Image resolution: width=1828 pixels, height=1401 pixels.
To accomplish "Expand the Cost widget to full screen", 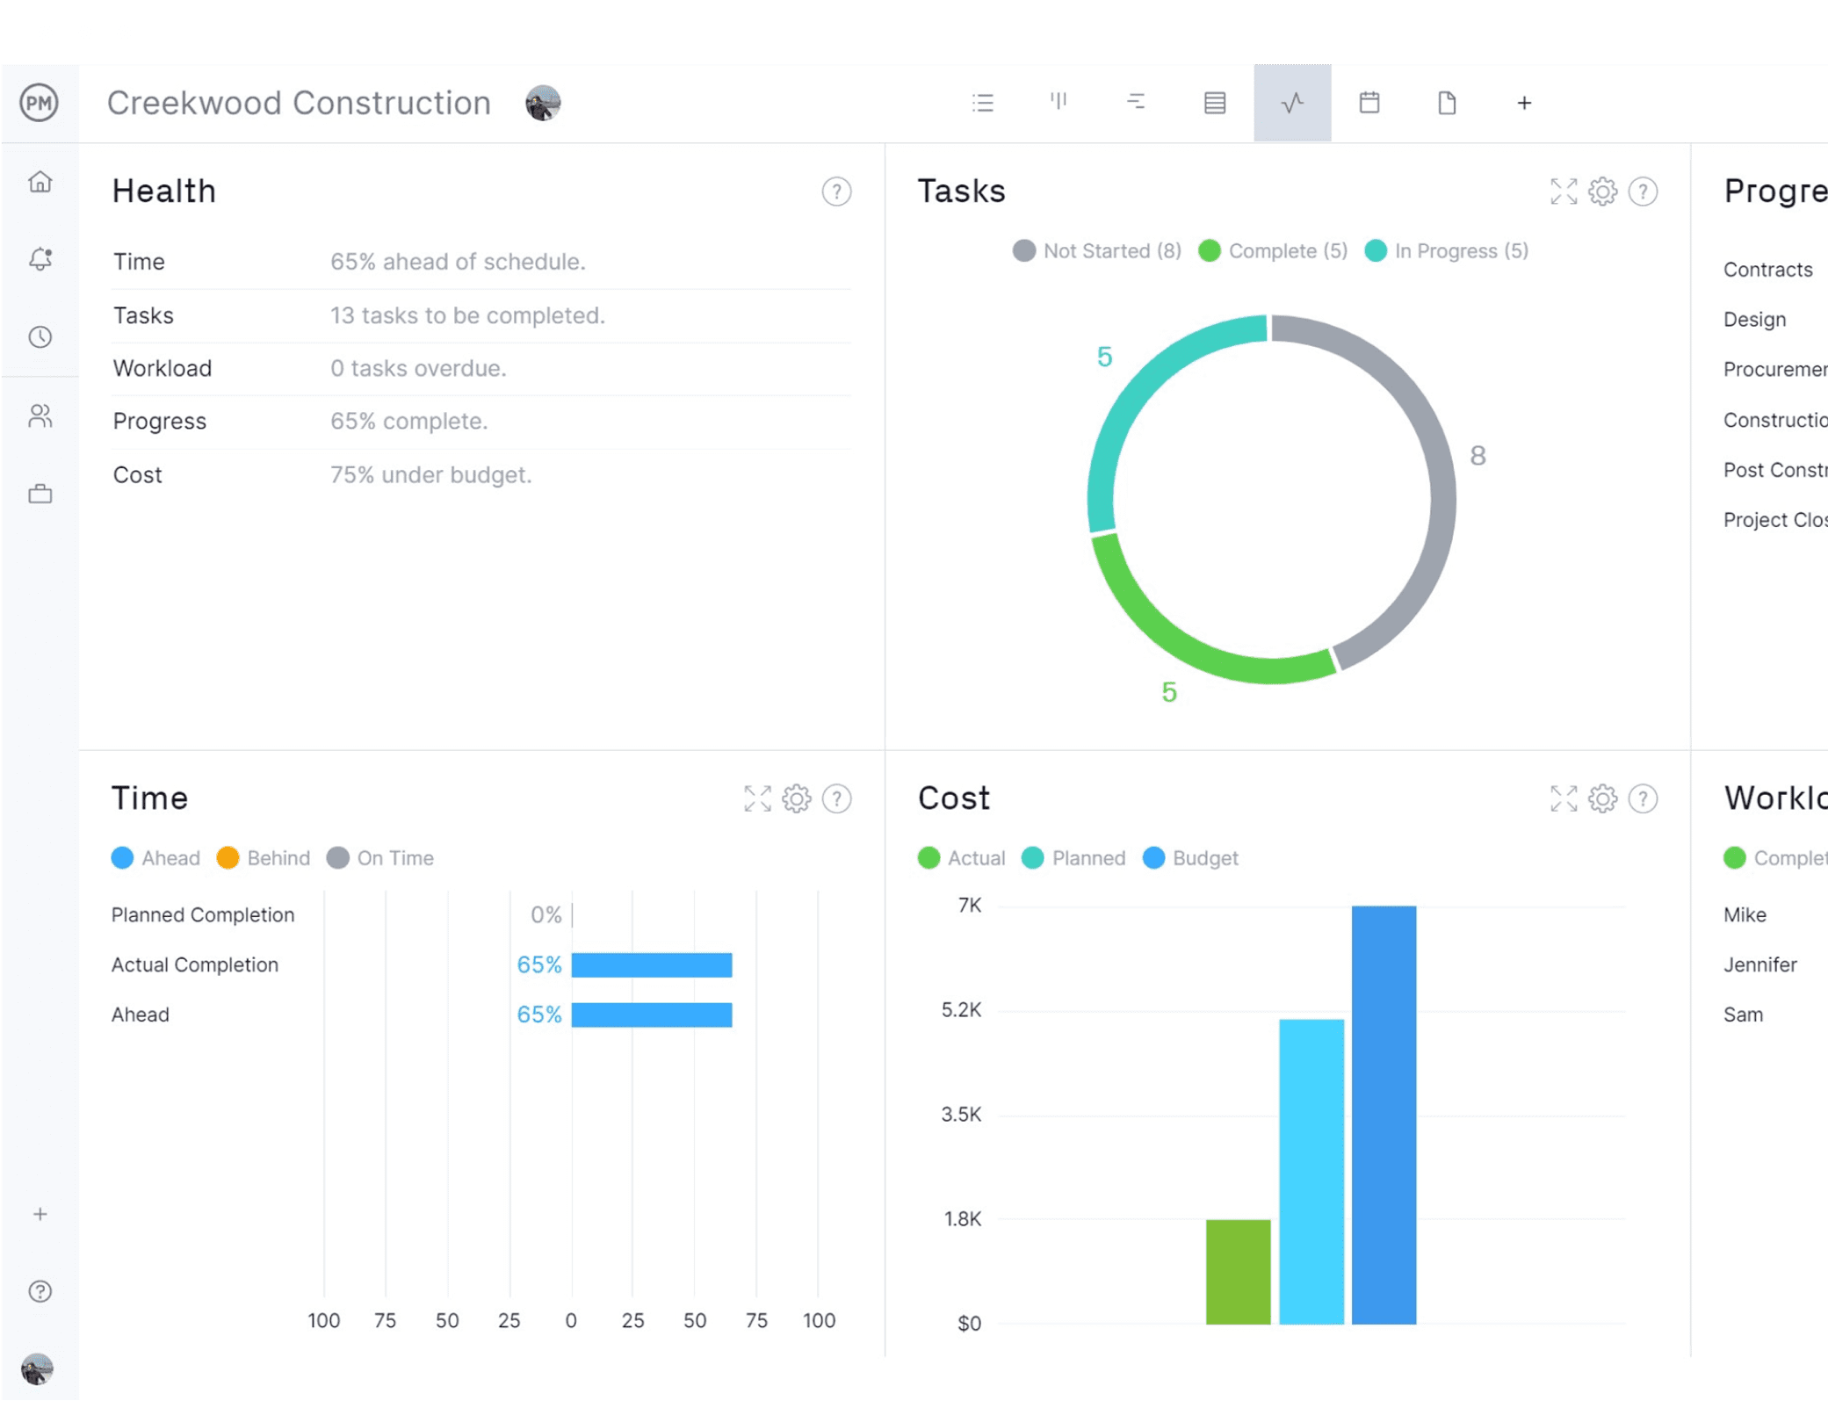I will point(1563,799).
